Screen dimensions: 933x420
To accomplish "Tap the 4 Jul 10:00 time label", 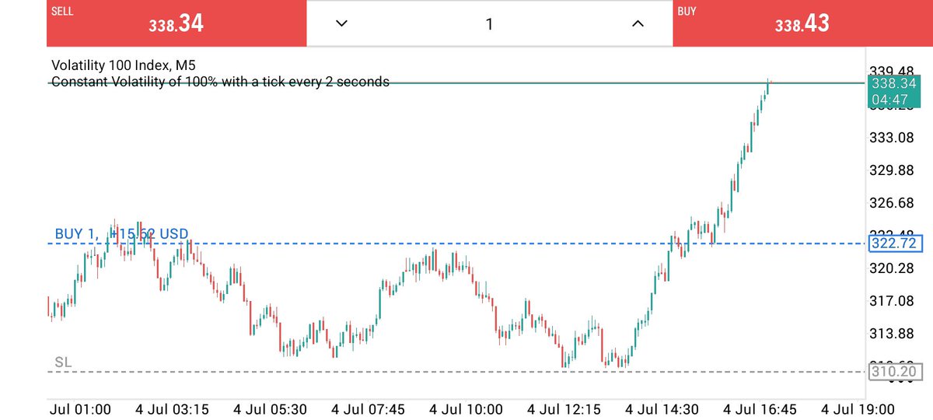I will 466,409.
